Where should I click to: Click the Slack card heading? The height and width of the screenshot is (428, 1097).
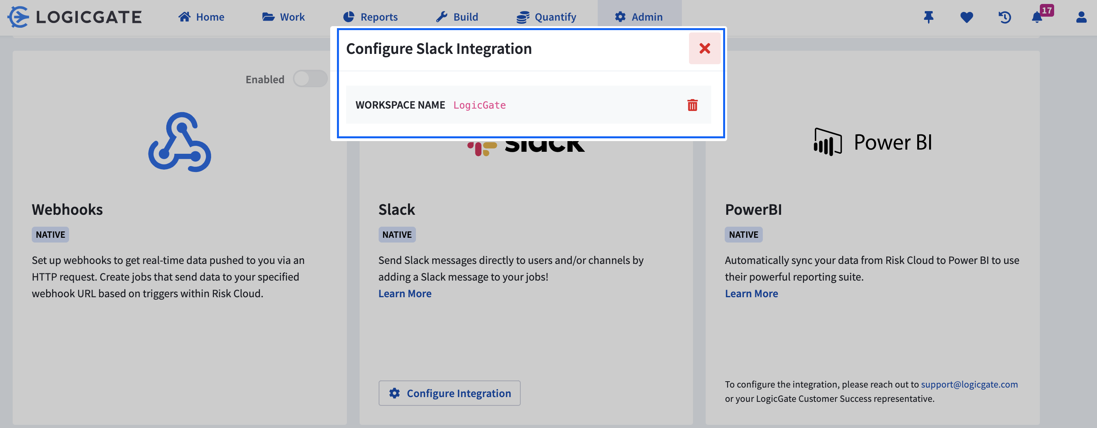[396, 210]
